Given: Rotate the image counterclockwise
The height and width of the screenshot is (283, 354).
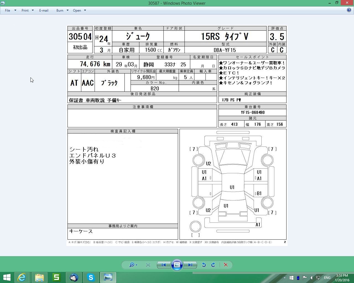Looking at the screenshot, I should coord(204,265).
